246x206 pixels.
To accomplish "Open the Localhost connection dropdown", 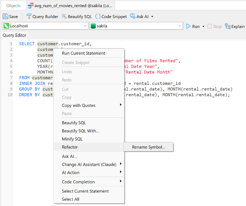I will click(45, 26).
